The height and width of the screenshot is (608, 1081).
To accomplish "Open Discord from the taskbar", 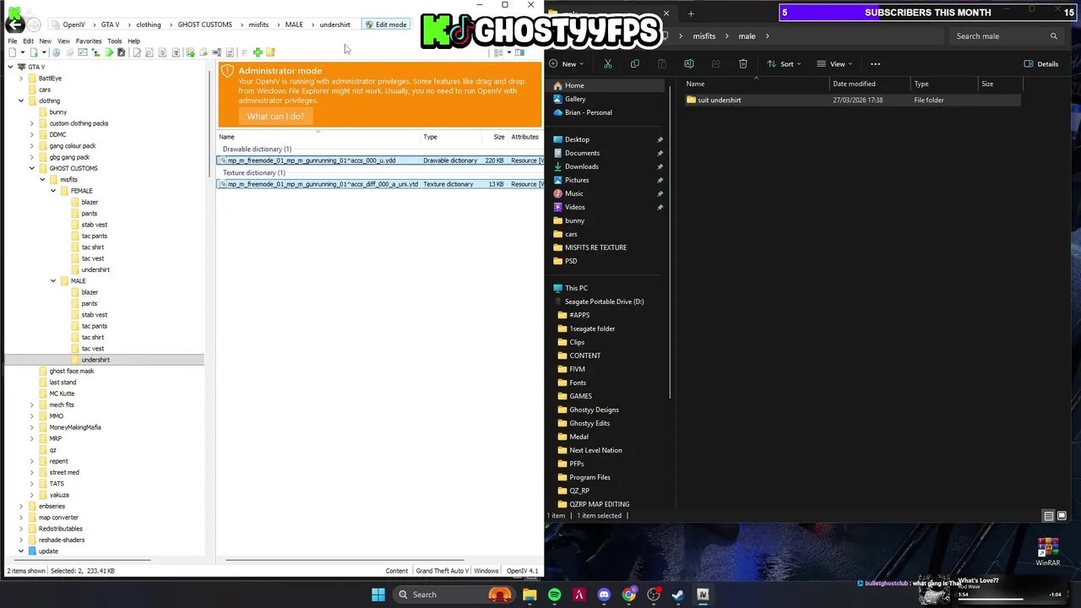I will 604,594.
